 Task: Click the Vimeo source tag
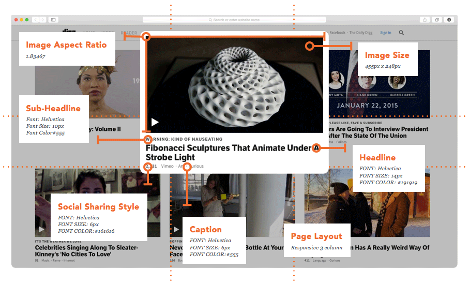[x=167, y=166]
